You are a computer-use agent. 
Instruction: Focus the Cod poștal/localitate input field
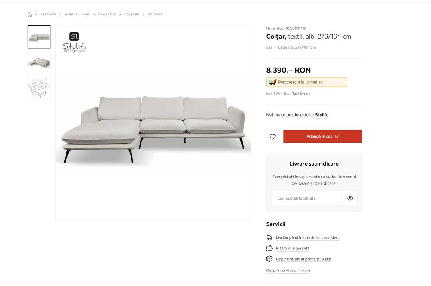click(x=307, y=198)
